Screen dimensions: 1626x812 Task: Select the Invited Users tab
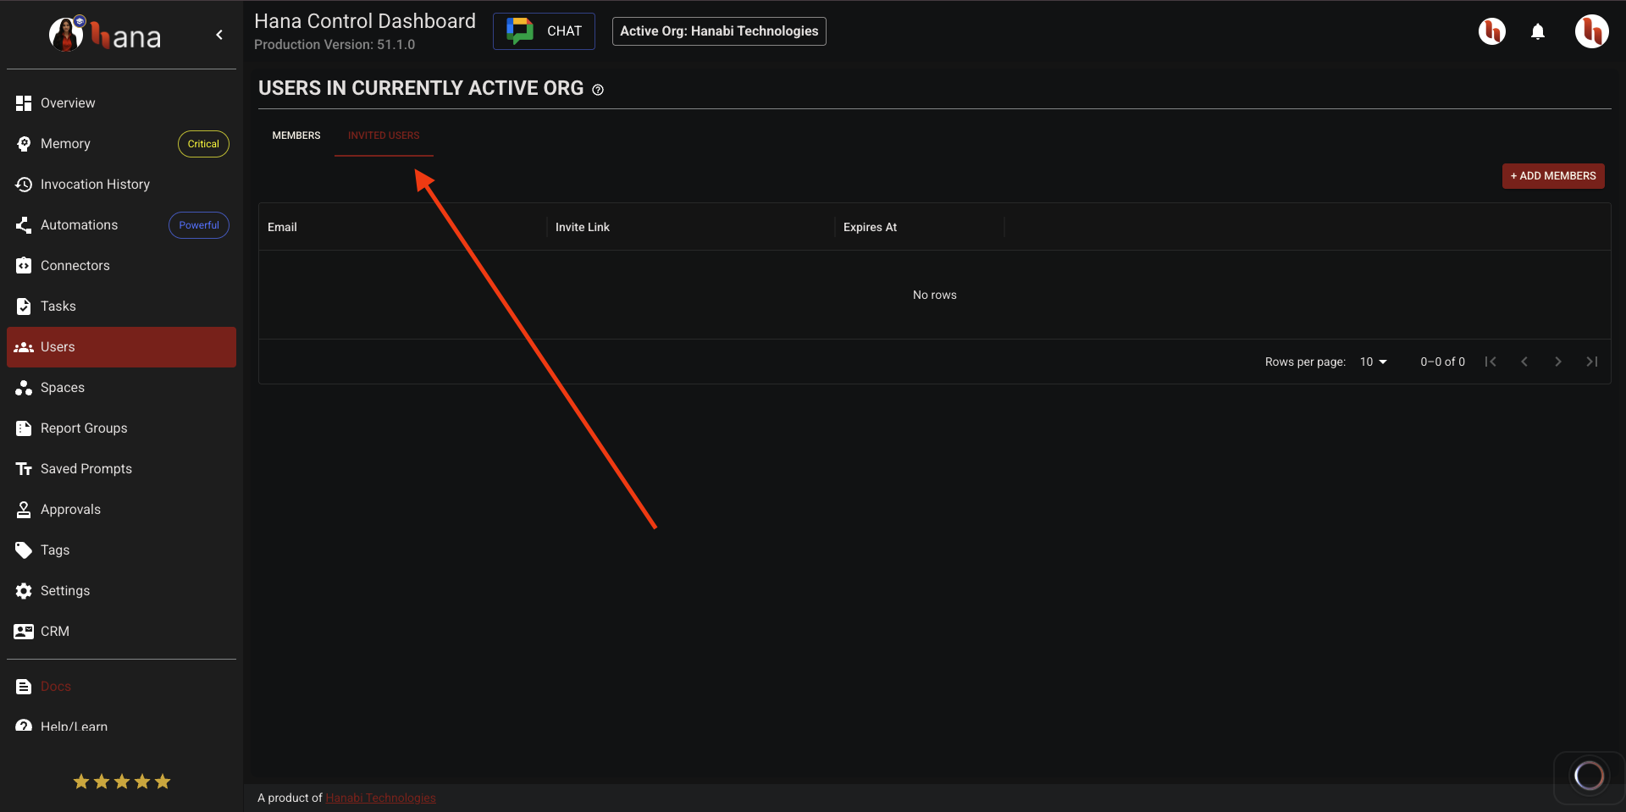384,135
